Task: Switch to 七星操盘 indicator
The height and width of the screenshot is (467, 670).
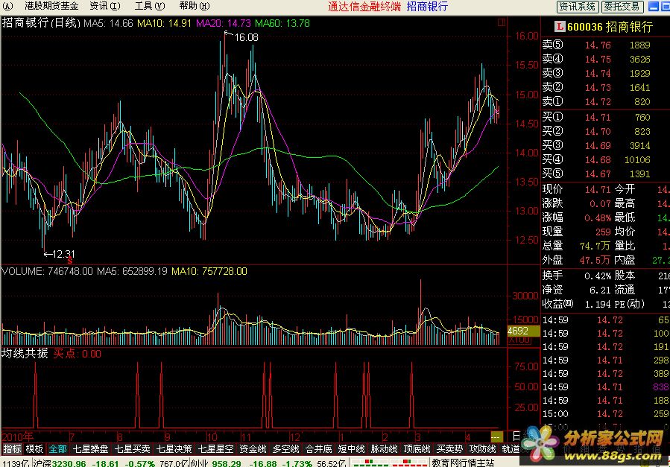Action: click(91, 449)
